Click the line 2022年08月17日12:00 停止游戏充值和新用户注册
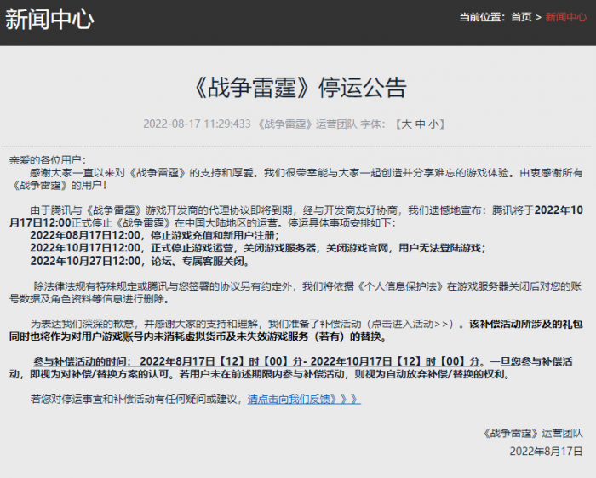This screenshot has width=596, height=478. coord(155,235)
